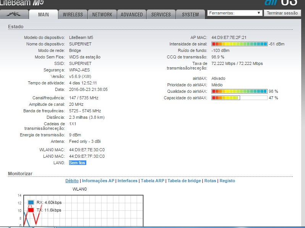Viewport: 305px width, 228px height.
Task: Click the frequency band 5725 - 5745 MHz
Action: pyautogui.click(x=85, y=111)
